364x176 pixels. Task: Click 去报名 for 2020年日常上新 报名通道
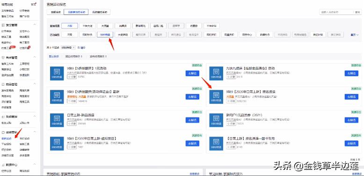point(351,96)
